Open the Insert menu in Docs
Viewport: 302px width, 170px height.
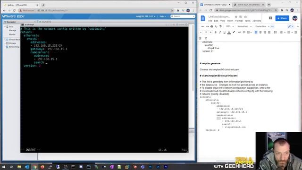tap(230, 21)
